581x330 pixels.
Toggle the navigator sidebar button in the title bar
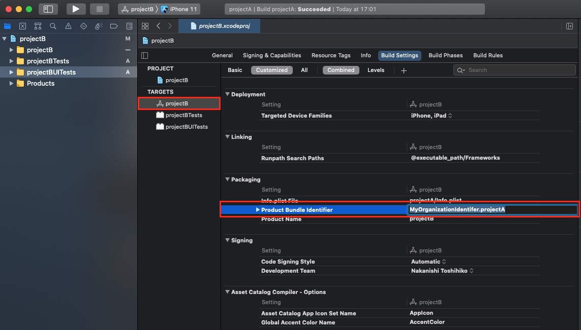tap(48, 9)
